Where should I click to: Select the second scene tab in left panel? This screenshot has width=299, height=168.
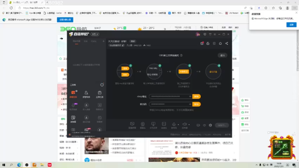[86, 41]
